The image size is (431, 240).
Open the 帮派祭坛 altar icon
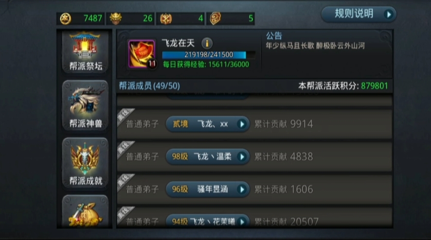[x=85, y=51]
